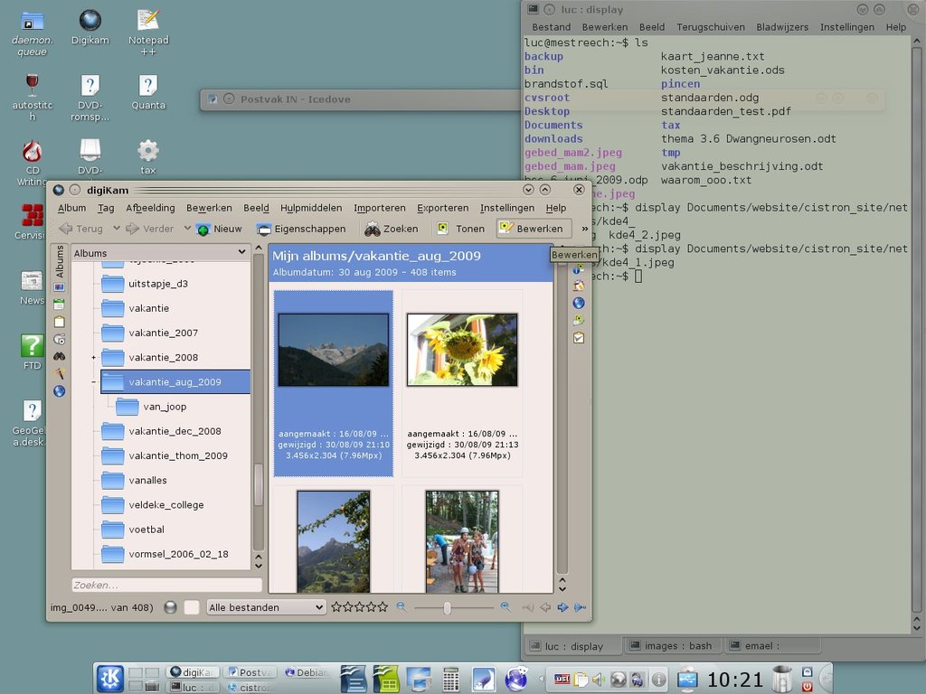The width and height of the screenshot is (926, 694).
Task: Collapse the vakantie_aug_2009 album tree node
Action: (x=93, y=382)
